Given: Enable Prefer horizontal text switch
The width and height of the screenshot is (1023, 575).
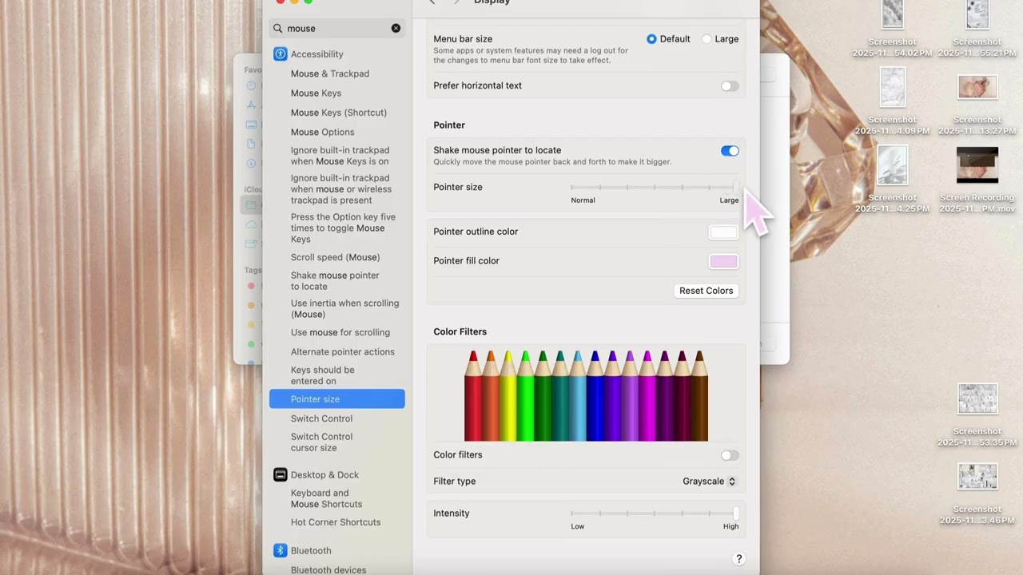Looking at the screenshot, I should coord(730,86).
